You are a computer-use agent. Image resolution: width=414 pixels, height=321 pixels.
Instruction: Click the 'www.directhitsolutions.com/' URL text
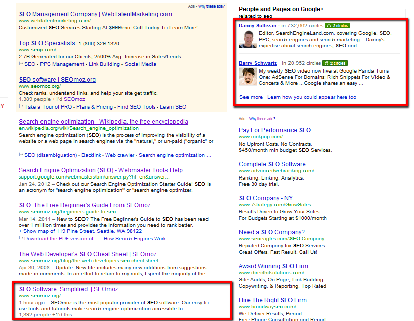[x=272, y=273]
